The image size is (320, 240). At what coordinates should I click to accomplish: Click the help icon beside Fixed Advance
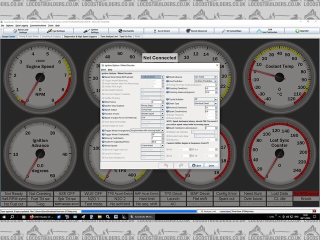[x=167, y=77]
